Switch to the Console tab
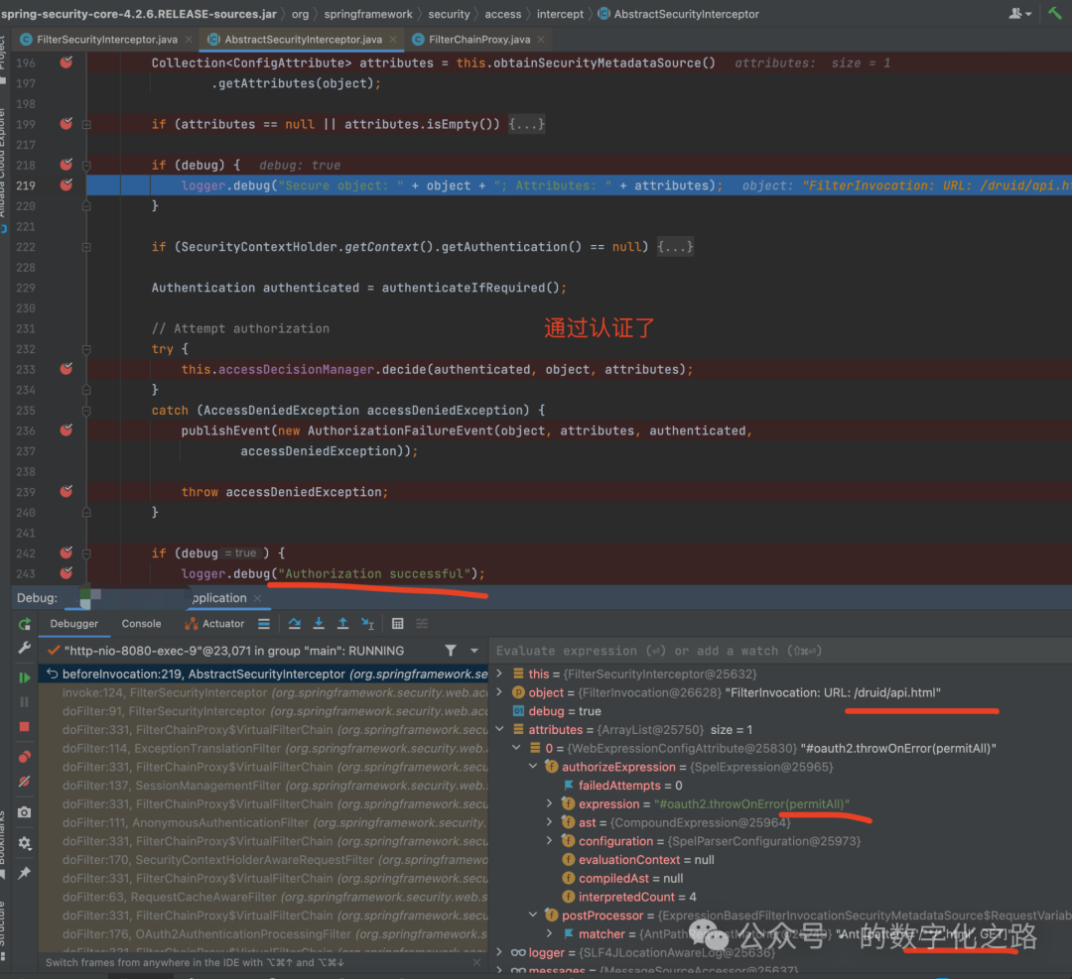This screenshot has width=1072, height=979. pos(142,623)
